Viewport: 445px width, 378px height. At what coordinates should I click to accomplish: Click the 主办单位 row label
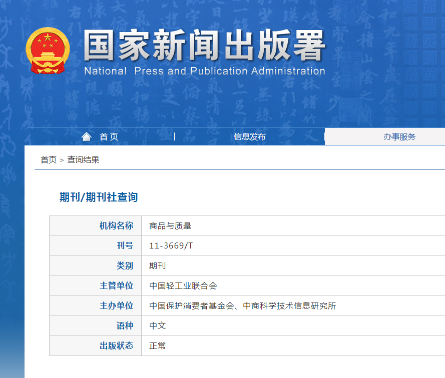pyautogui.click(x=116, y=306)
